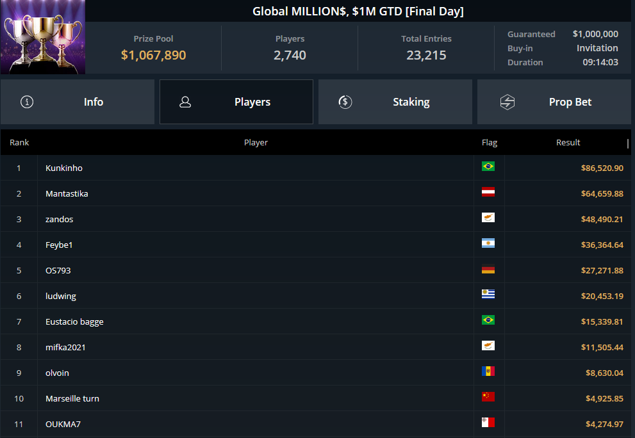Select the Players tab
The height and width of the screenshot is (438, 635).
(x=236, y=102)
